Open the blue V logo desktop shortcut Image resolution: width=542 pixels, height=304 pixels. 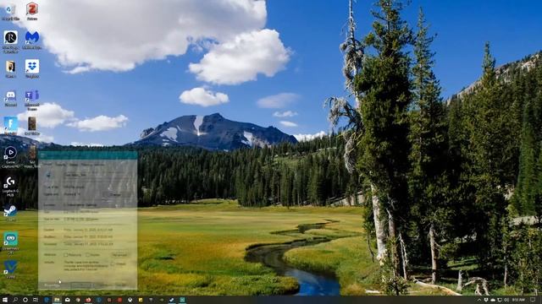pos(10,269)
